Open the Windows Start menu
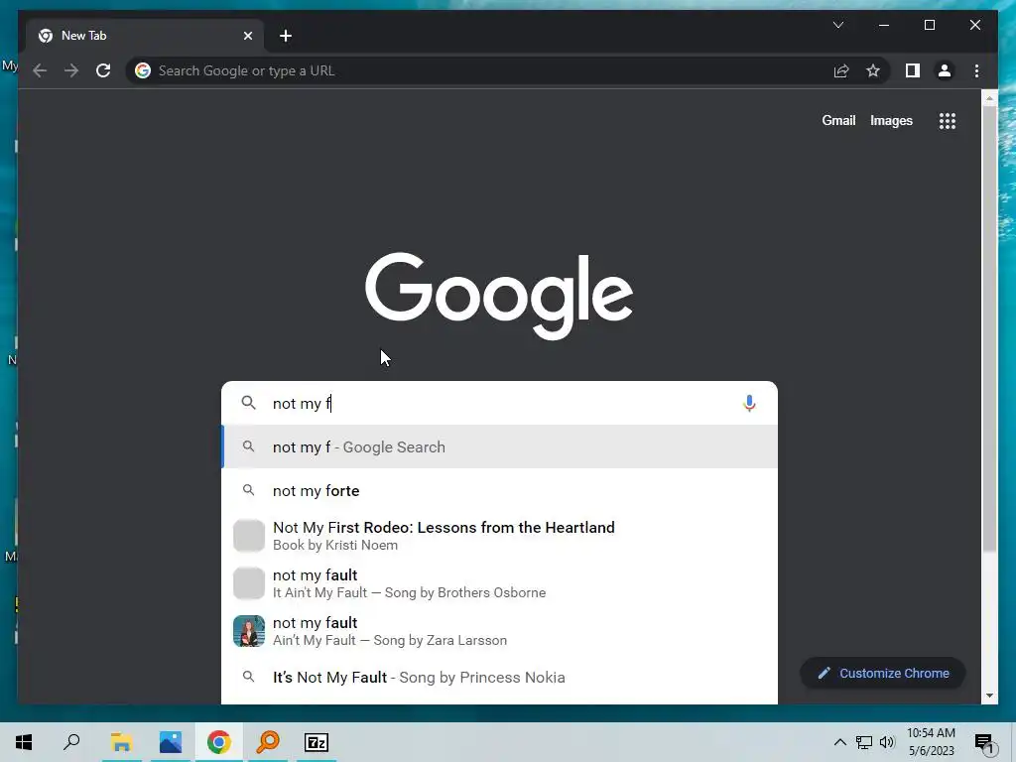 pos(24,742)
